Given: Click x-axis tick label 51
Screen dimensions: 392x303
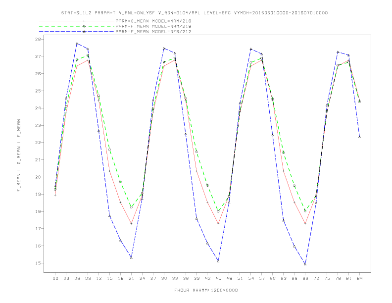Looking at the screenshot, I should point(240,278).
